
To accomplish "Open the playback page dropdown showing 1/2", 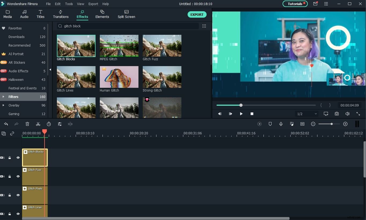I will click(x=306, y=114).
